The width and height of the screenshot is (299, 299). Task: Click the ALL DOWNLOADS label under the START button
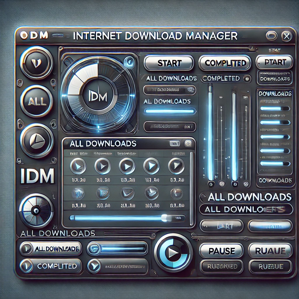click(x=171, y=78)
